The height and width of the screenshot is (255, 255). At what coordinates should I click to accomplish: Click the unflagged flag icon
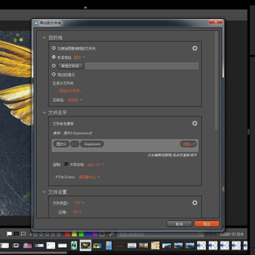tap(23, 234)
